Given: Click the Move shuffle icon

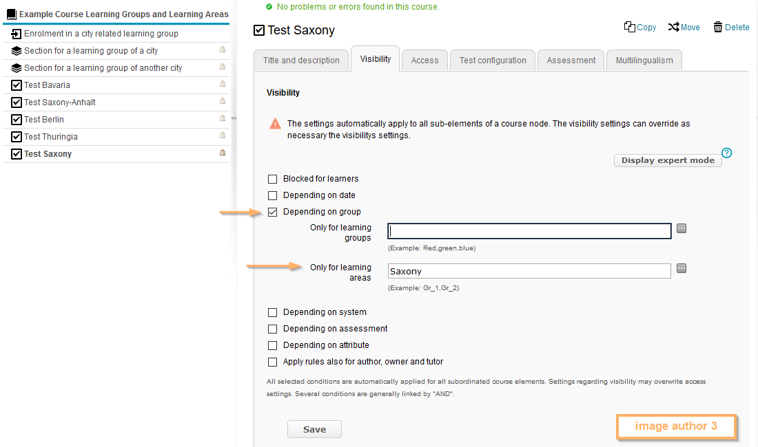Looking at the screenshot, I should click(673, 27).
